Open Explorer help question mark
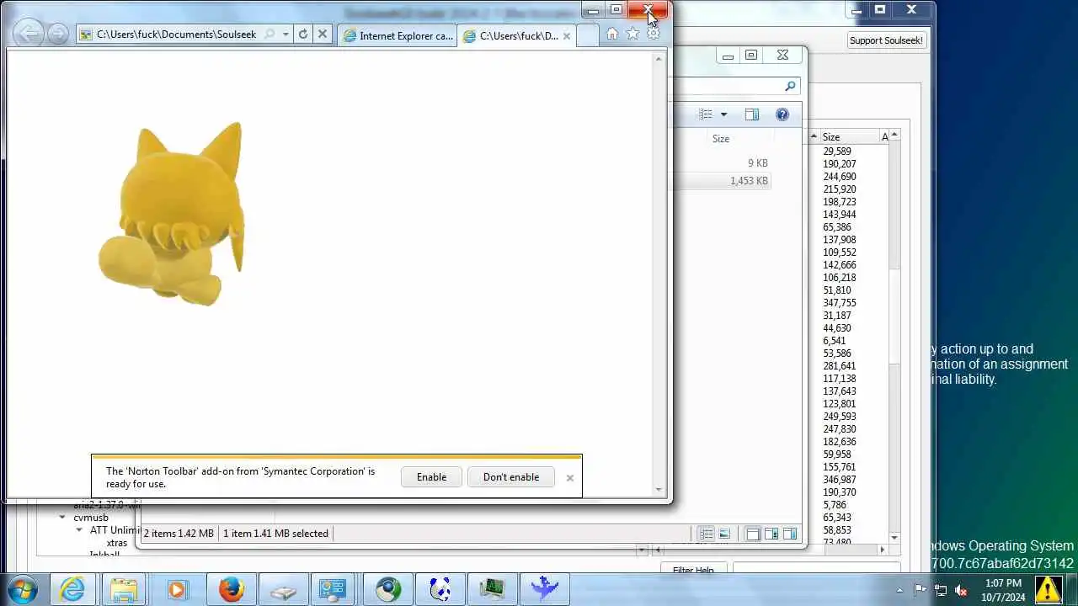 782,114
